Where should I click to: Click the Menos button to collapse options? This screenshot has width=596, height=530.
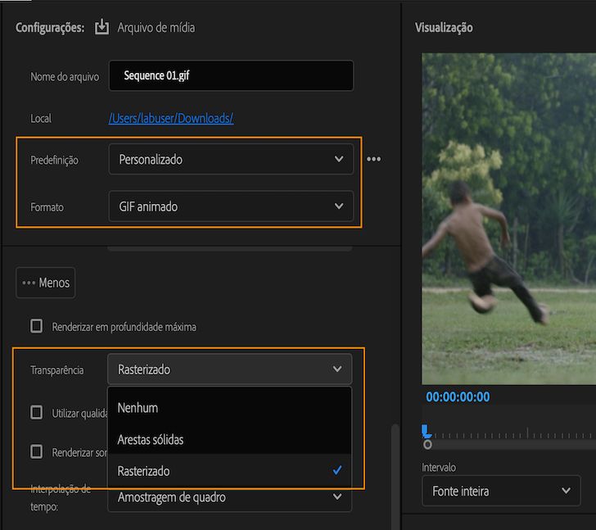point(46,283)
